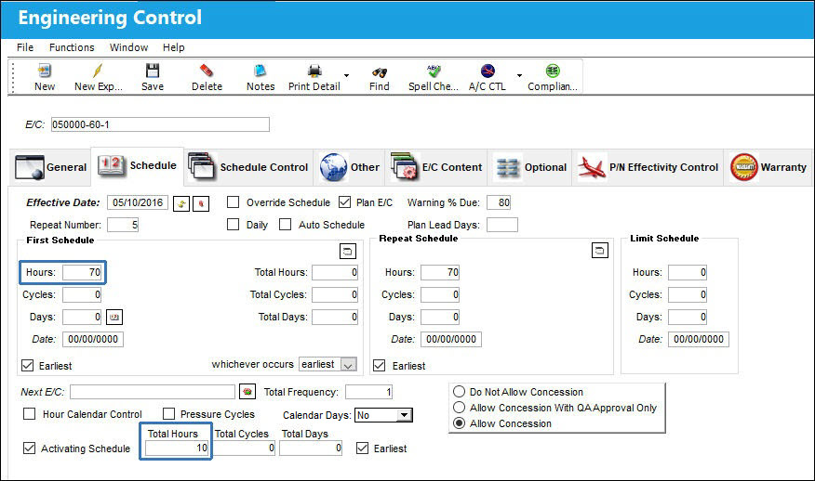This screenshot has height=481, width=815.
Task: Toggle Earliest checkbox in Repeat Schedule
Action: pyautogui.click(x=380, y=365)
